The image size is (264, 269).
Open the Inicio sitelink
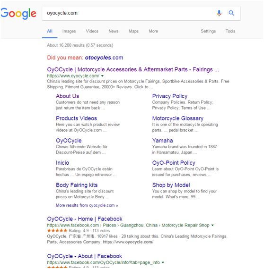click(x=62, y=163)
